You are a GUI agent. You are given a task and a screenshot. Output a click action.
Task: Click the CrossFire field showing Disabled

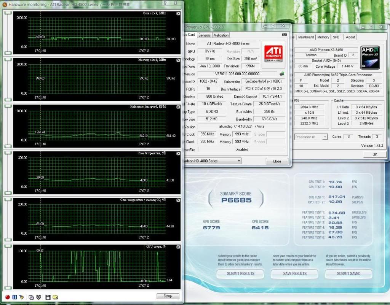click(x=241, y=150)
